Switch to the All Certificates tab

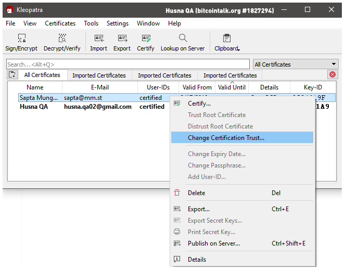(42, 75)
